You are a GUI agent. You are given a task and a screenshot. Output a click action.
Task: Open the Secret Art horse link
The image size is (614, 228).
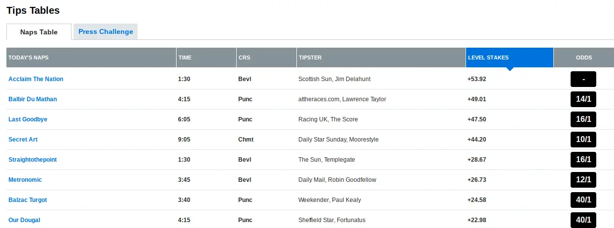(23, 140)
